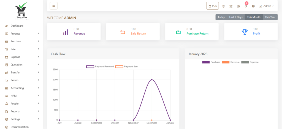Open the language globe icon
Image resolution: width=282 pixels, height=129 pixels.
click(x=253, y=6)
